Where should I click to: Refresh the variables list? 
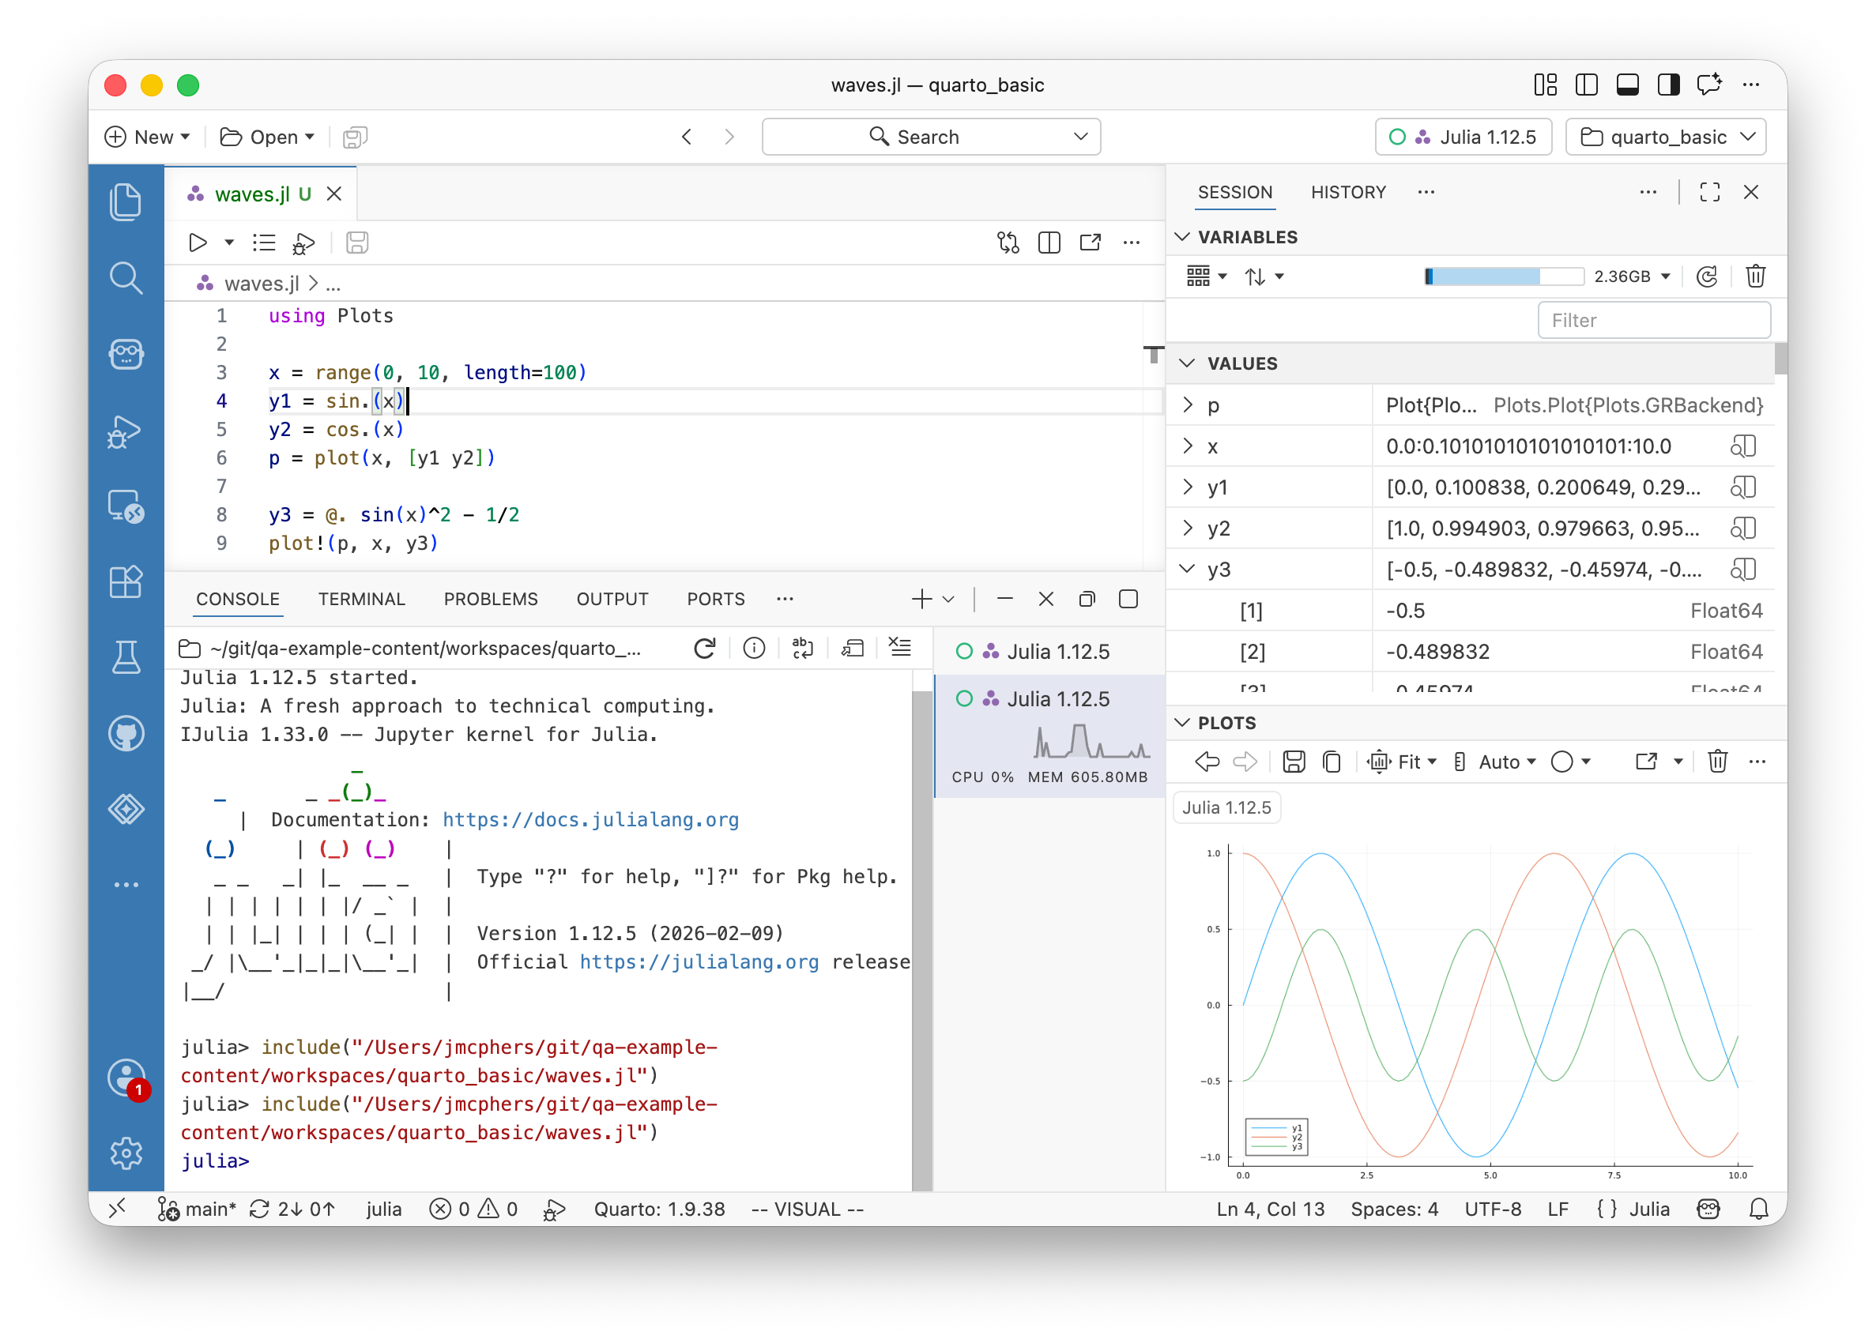(x=1706, y=277)
